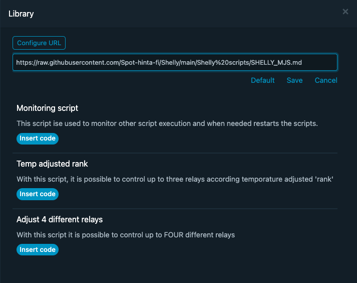The height and width of the screenshot is (283, 357).
Task: Insert code for Monitoring script
Action: [38, 138]
